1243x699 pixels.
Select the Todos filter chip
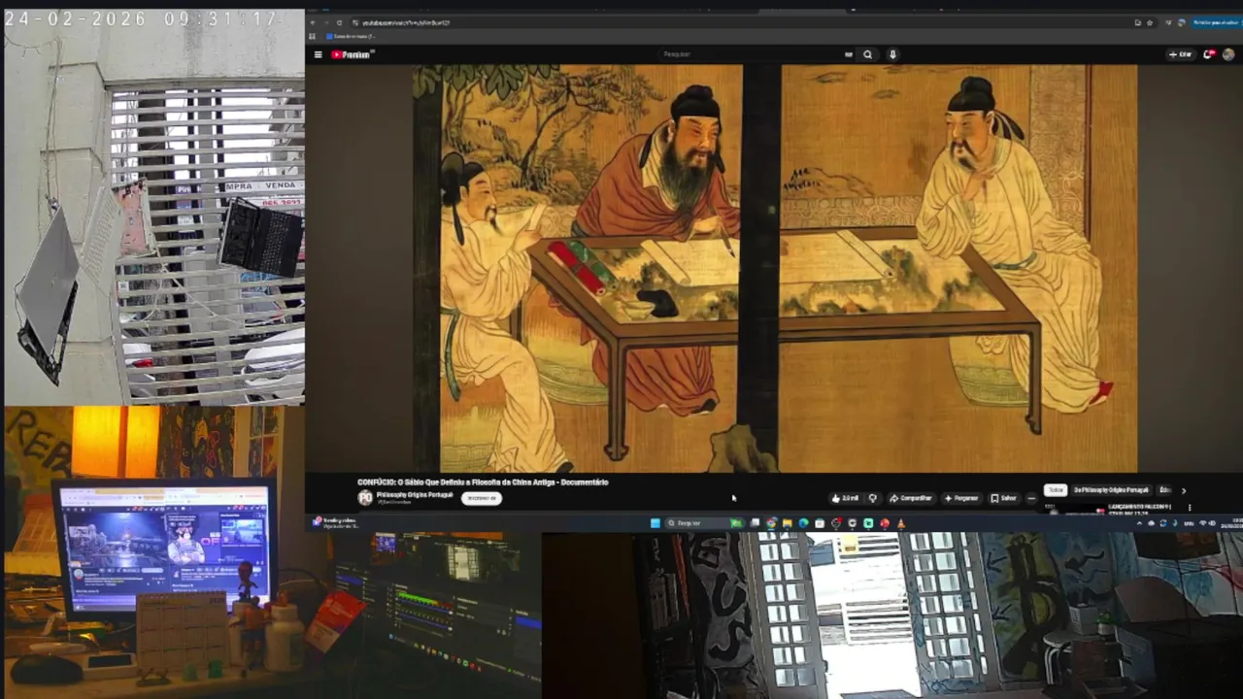pos(1056,490)
